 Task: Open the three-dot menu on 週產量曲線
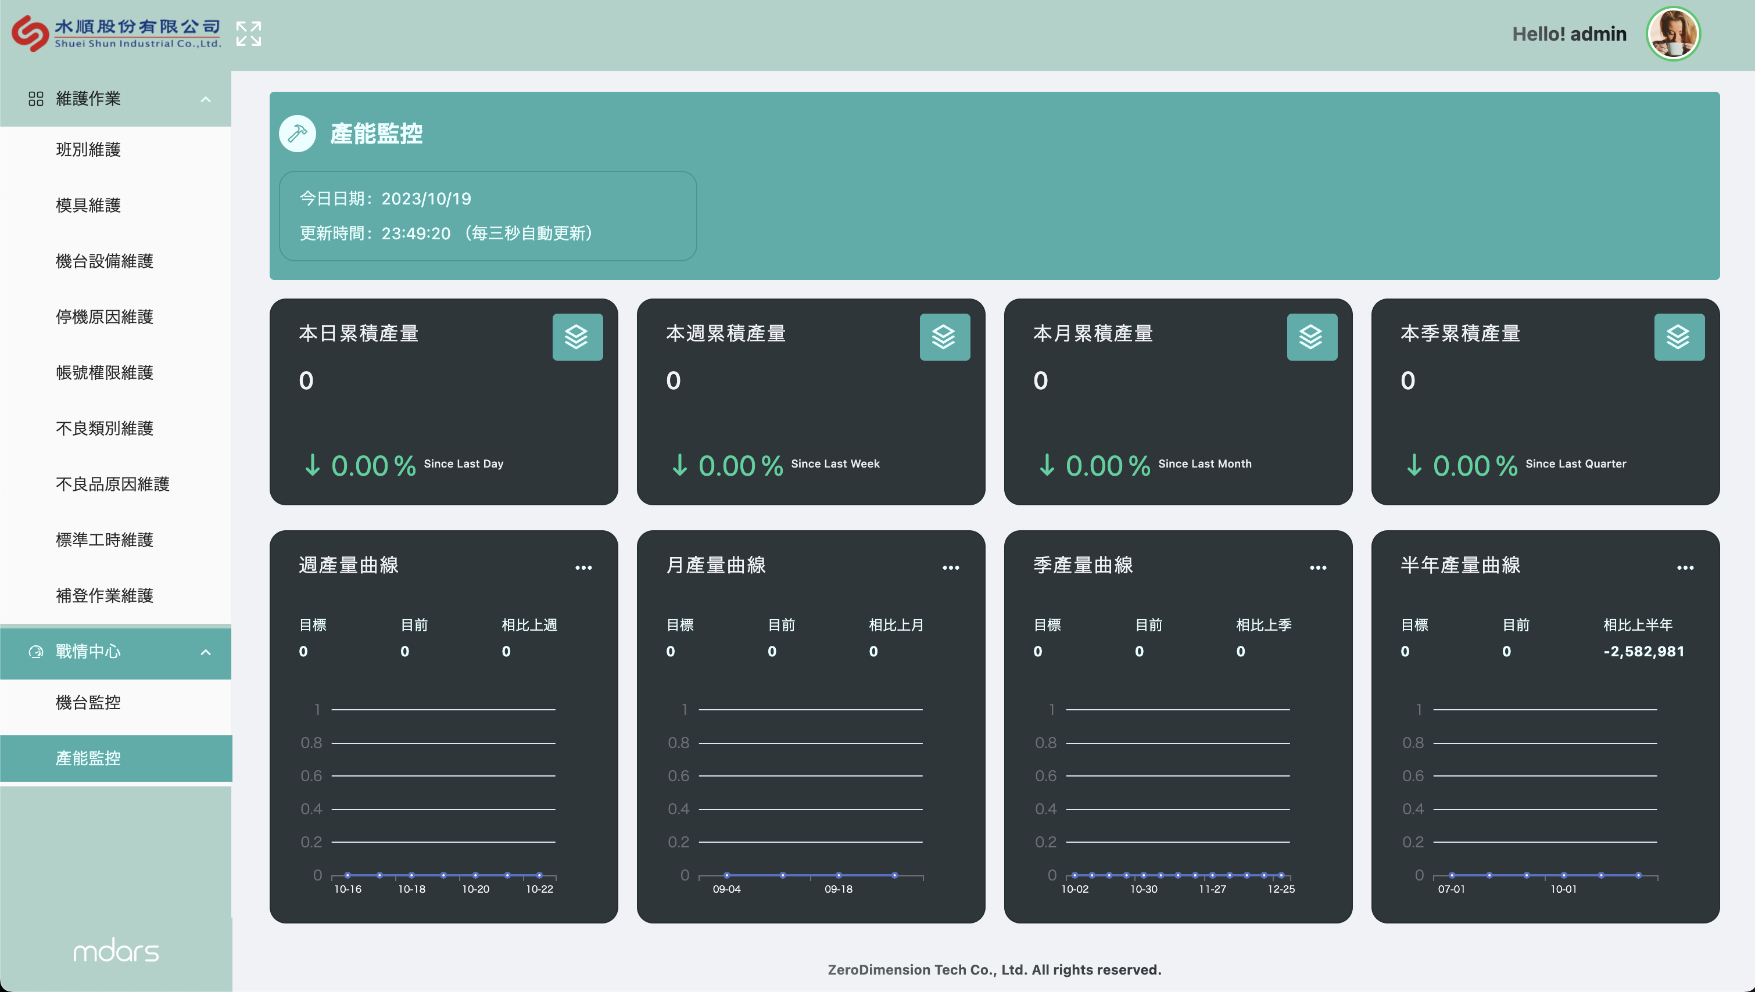pyautogui.click(x=583, y=567)
